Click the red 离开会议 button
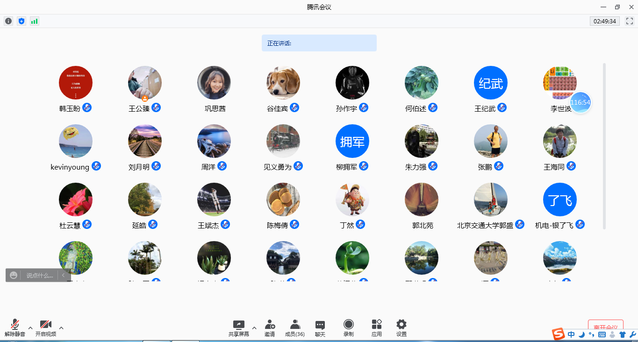Screen dimensions: 638x342 click(x=605, y=327)
